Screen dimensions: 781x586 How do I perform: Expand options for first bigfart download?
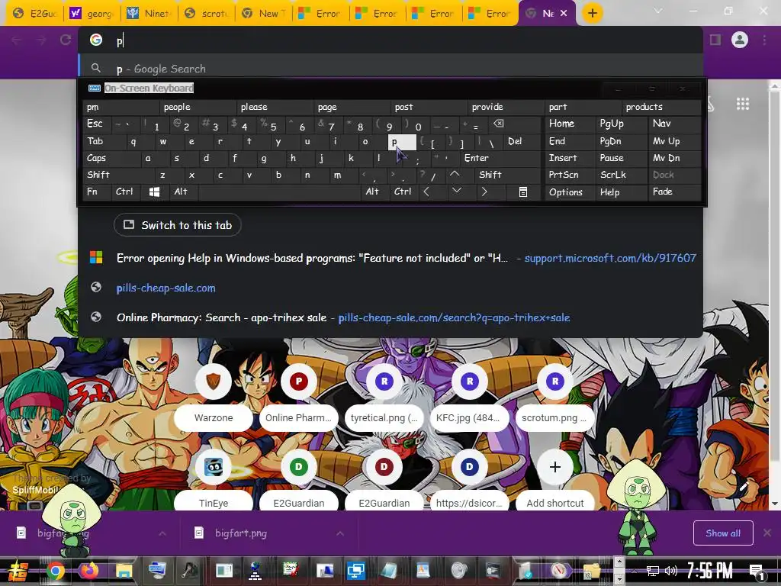pyautogui.click(x=162, y=533)
